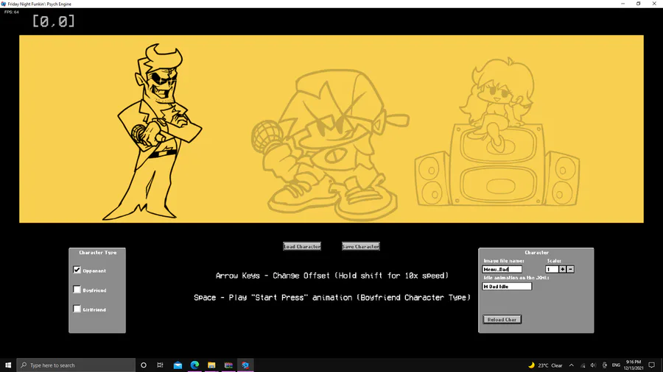
Task: Check the Opponent character type checkbox
Action: pos(77,270)
